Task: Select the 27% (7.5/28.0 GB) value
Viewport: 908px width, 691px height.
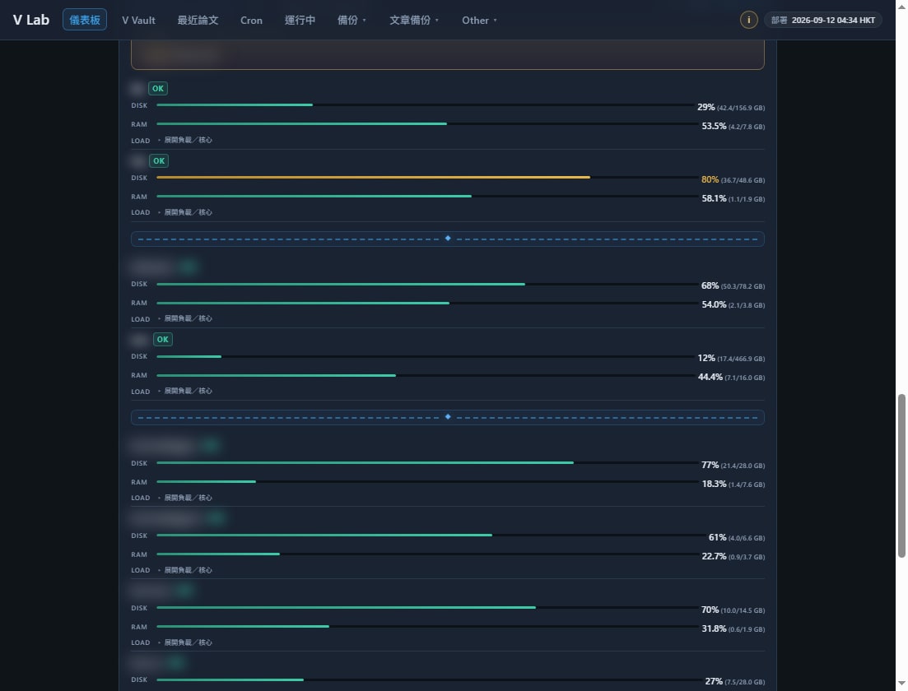Action: [735, 682]
